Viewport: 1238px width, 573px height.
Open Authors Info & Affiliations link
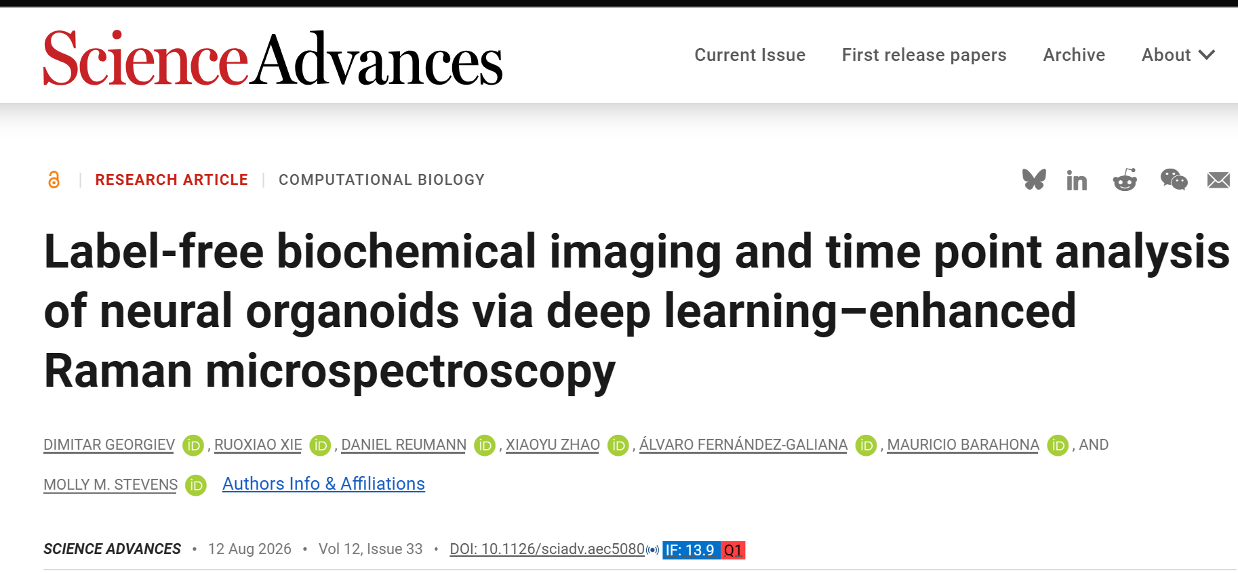pyautogui.click(x=323, y=484)
